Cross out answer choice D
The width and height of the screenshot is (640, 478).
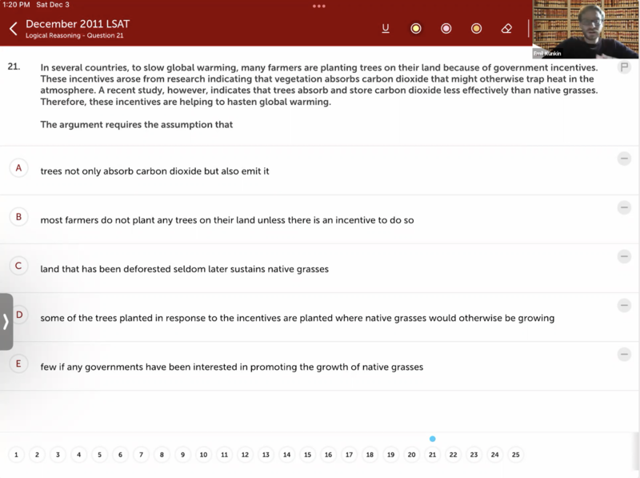point(624,306)
